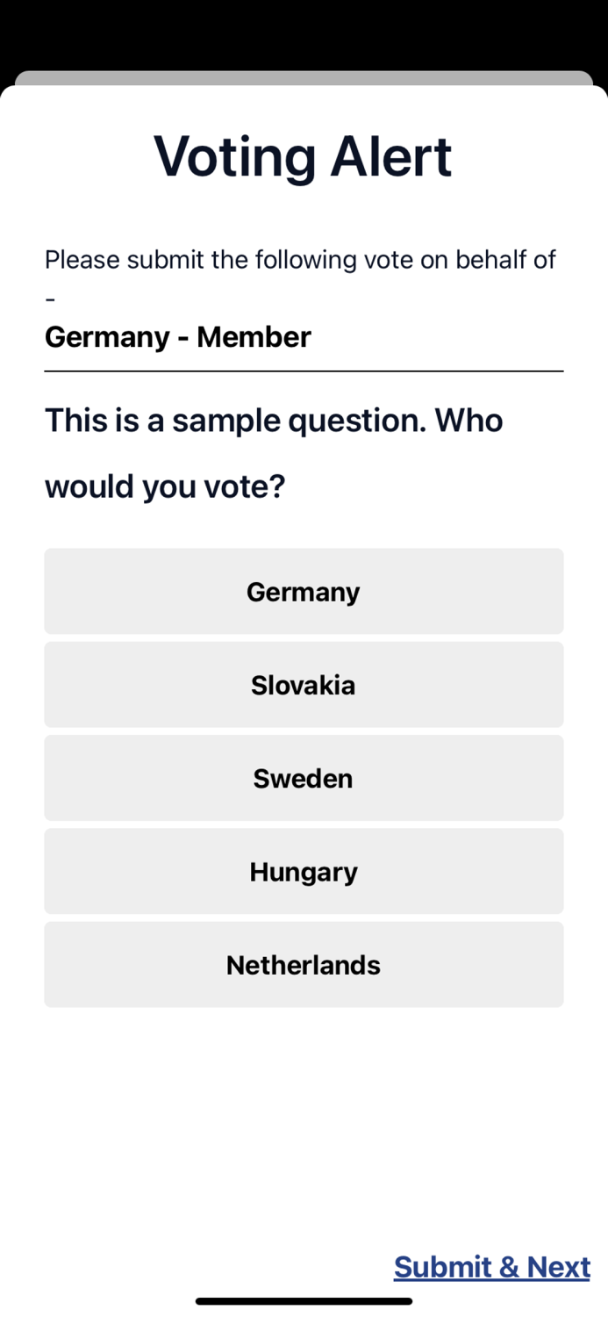This screenshot has width=608, height=1317.
Task: Click the sample question text
Action: tap(274, 421)
